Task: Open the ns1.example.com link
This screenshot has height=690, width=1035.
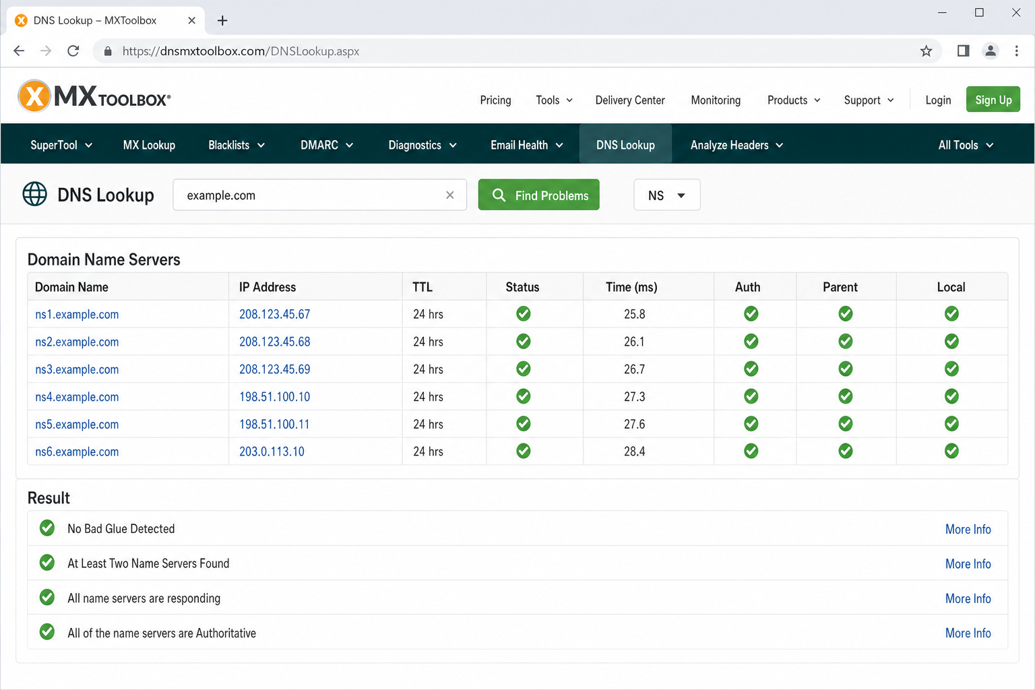Action: (x=77, y=314)
